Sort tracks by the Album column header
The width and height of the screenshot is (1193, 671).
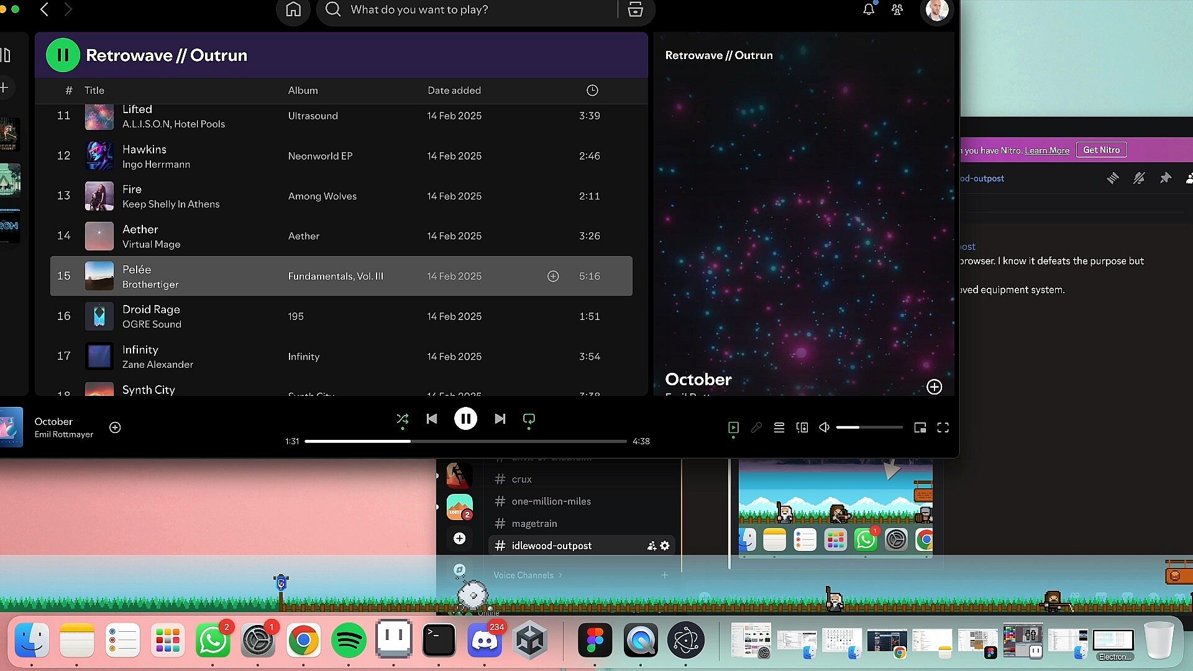pos(303,91)
